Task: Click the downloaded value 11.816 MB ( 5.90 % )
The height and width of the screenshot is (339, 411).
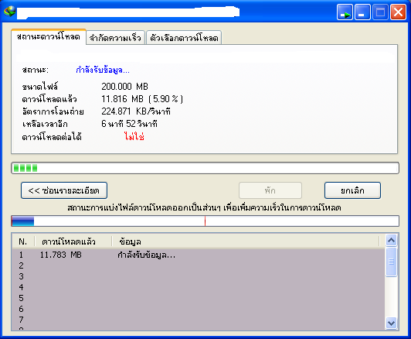Action: click(x=142, y=99)
